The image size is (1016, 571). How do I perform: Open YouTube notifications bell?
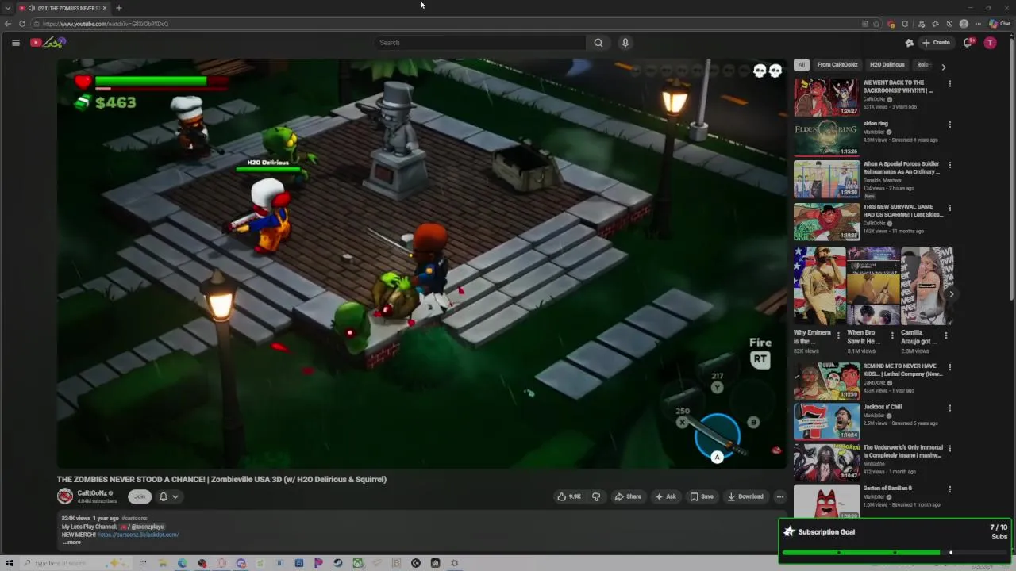(968, 43)
